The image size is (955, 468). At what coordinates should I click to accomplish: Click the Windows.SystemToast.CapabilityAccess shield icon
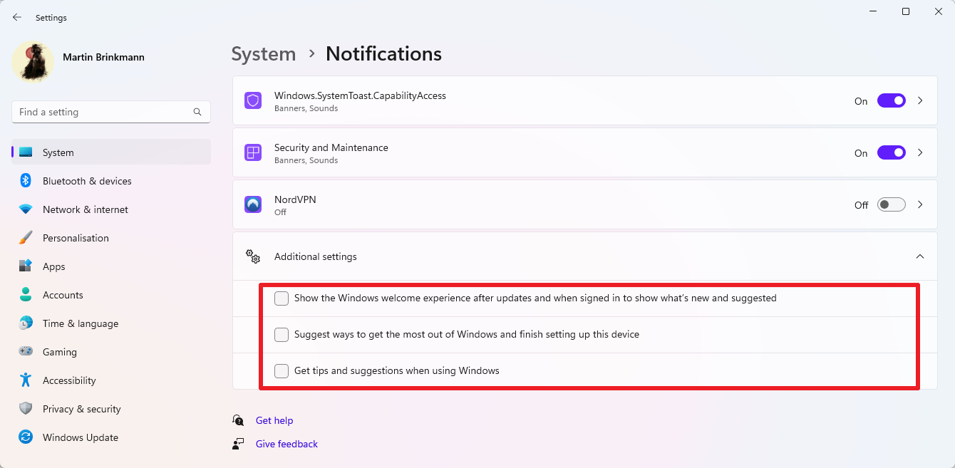pyautogui.click(x=253, y=100)
